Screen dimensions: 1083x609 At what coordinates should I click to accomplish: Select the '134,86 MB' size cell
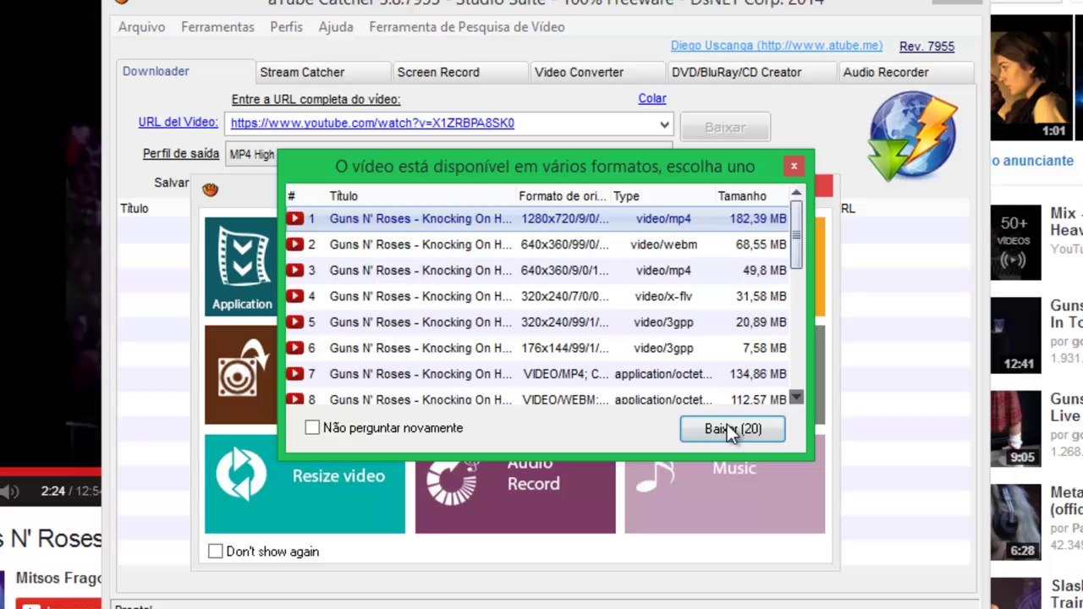click(x=758, y=374)
